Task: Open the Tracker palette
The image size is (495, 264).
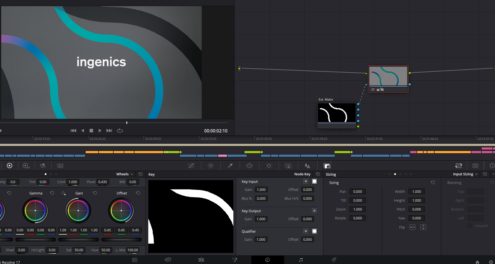Action: coord(269,166)
